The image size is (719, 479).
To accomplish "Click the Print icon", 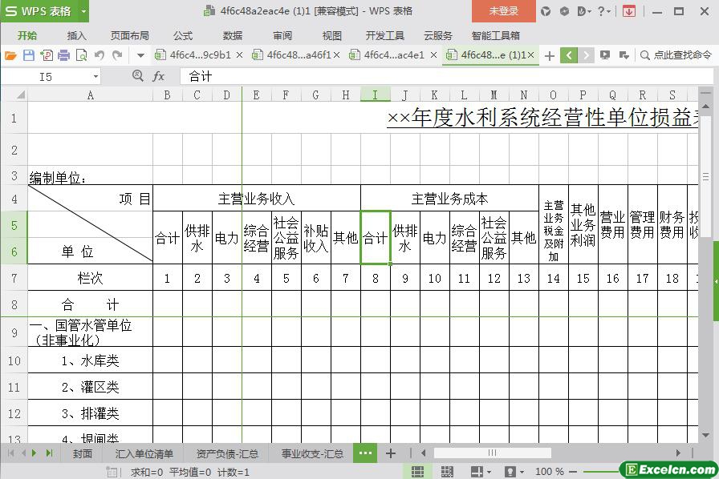I will [63, 55].
